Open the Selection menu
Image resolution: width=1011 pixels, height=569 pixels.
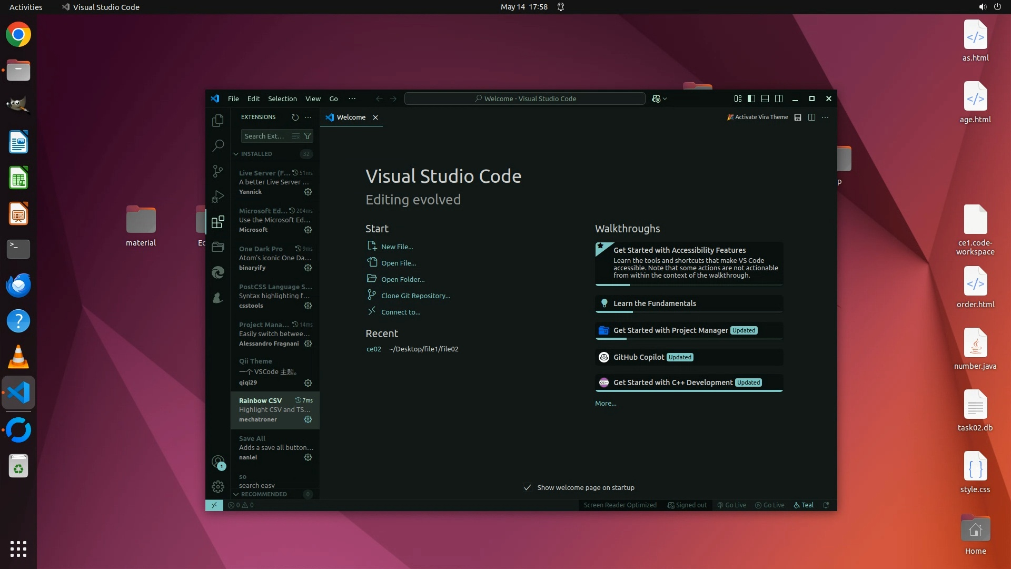pyautogui.click(x=282, y=99)
